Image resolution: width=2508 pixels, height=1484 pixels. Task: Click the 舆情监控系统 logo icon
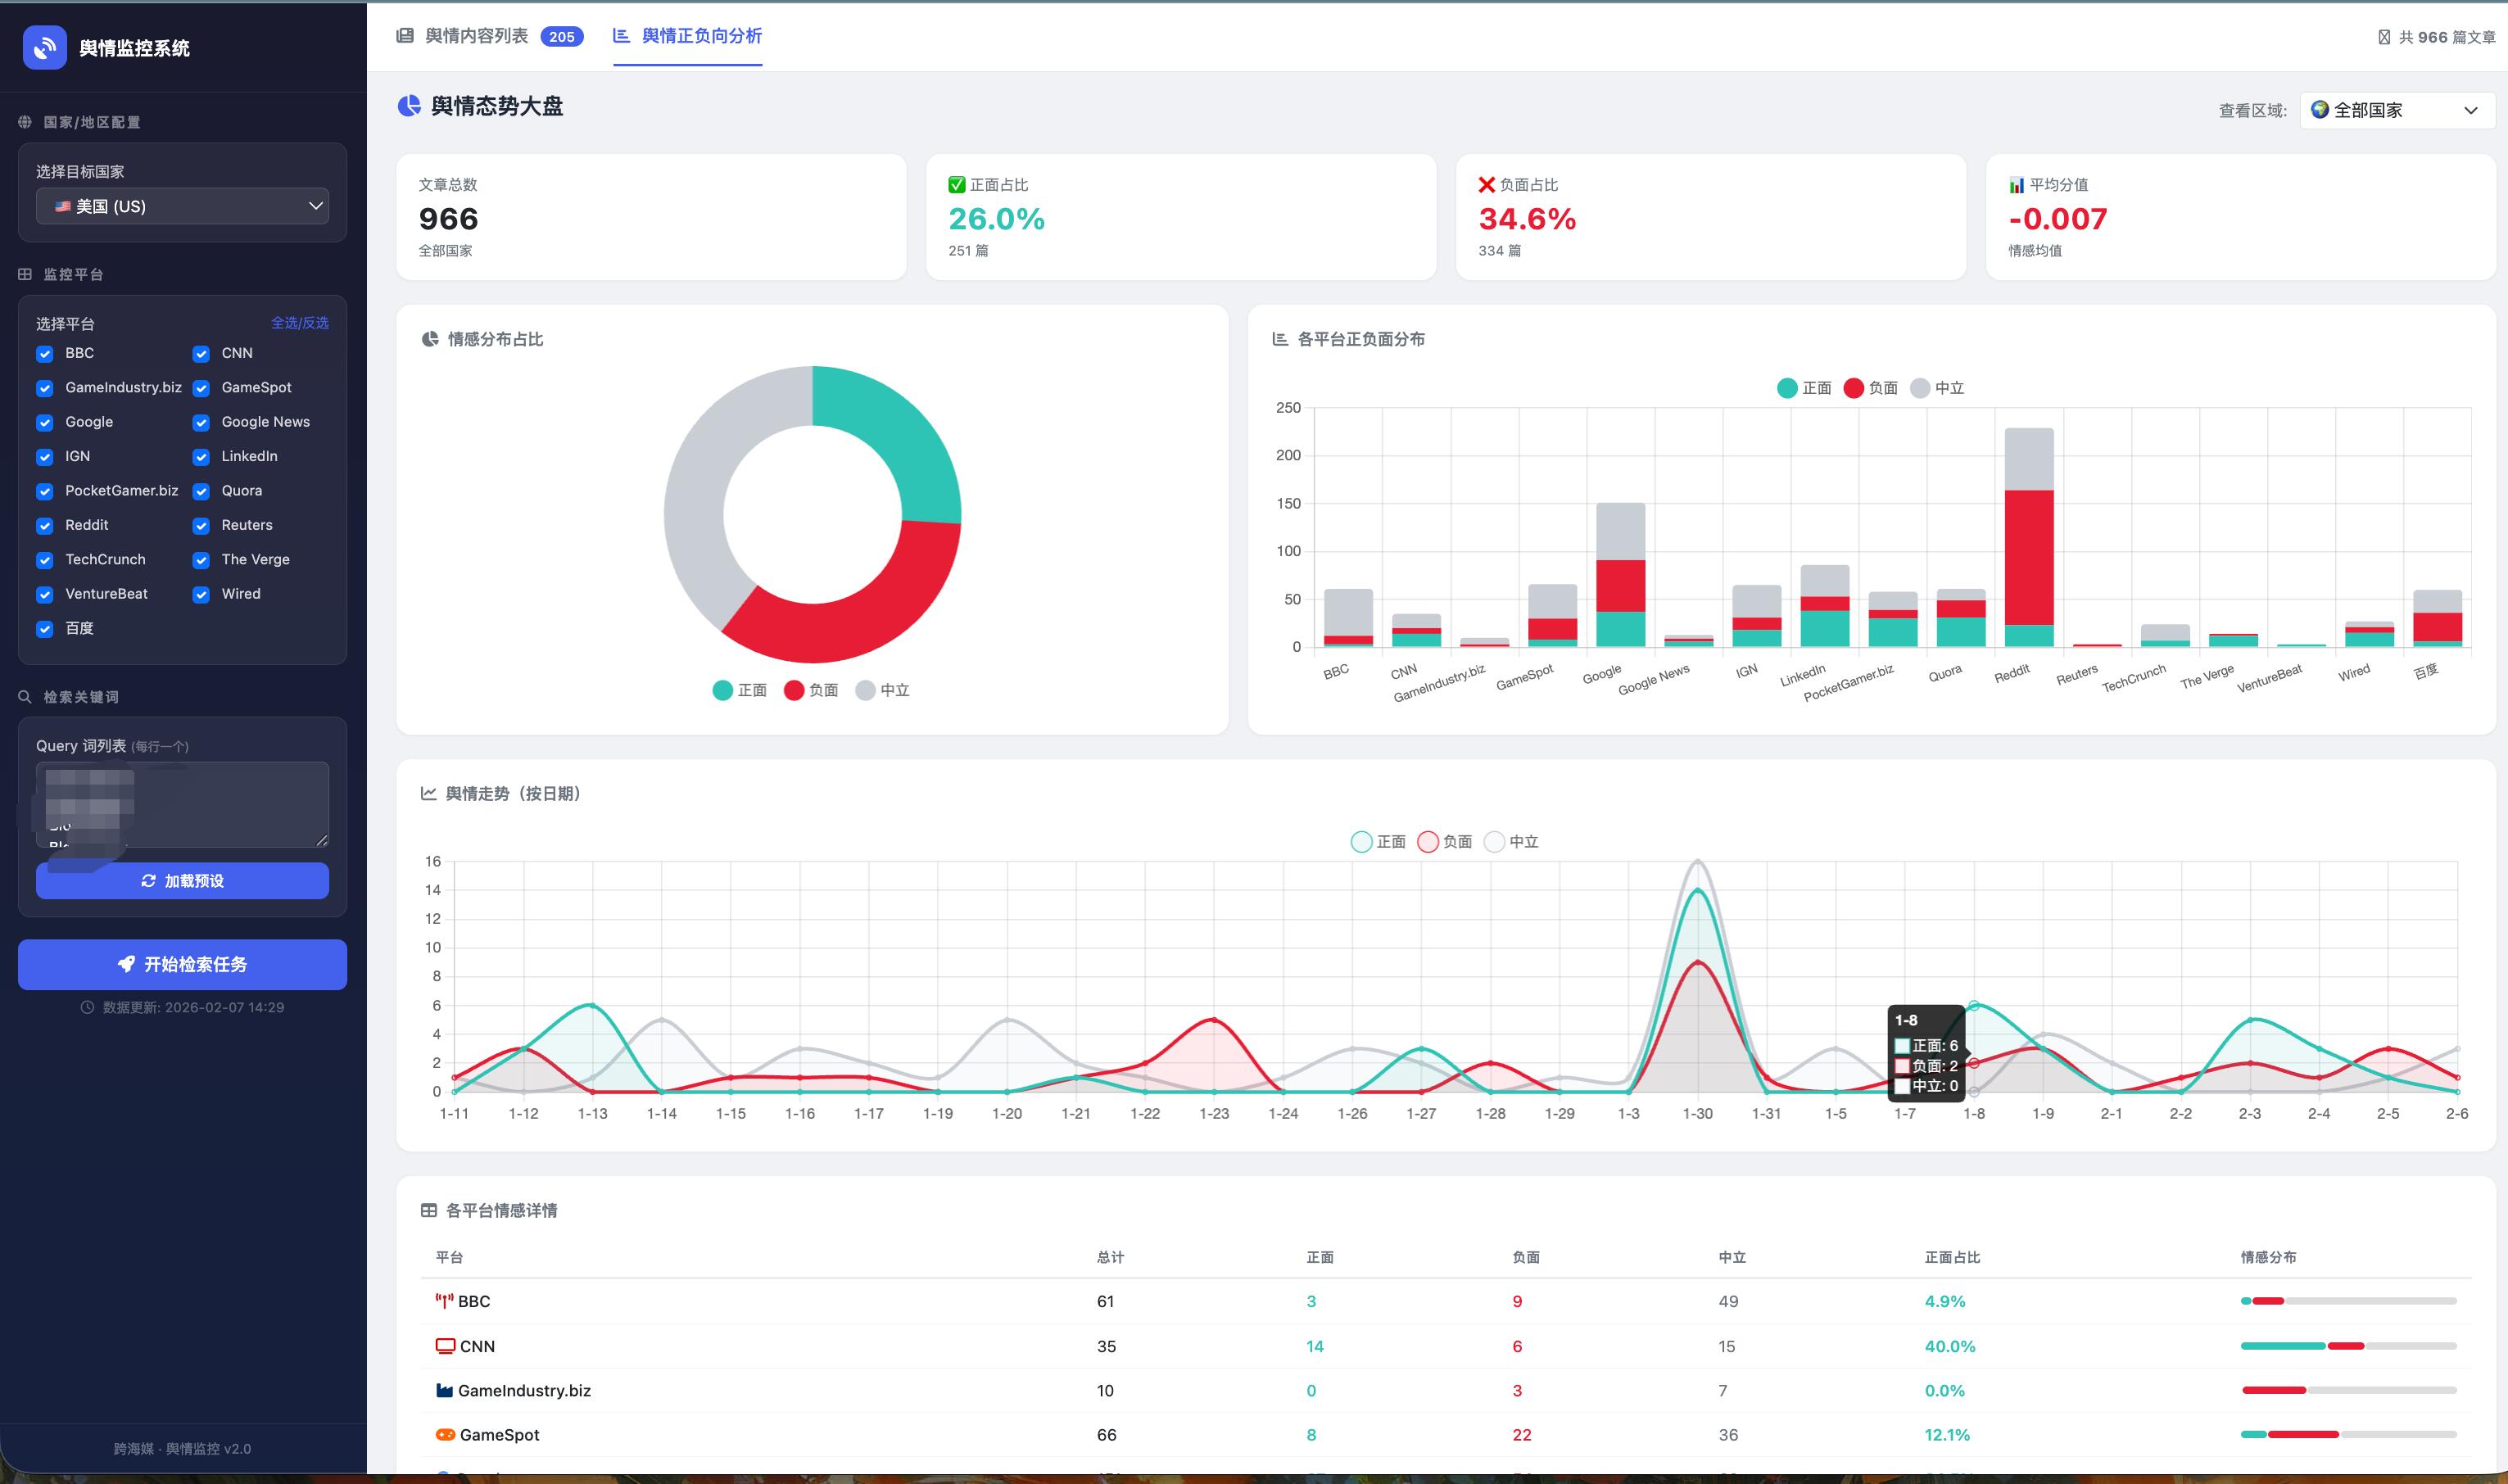click(45, 47)
